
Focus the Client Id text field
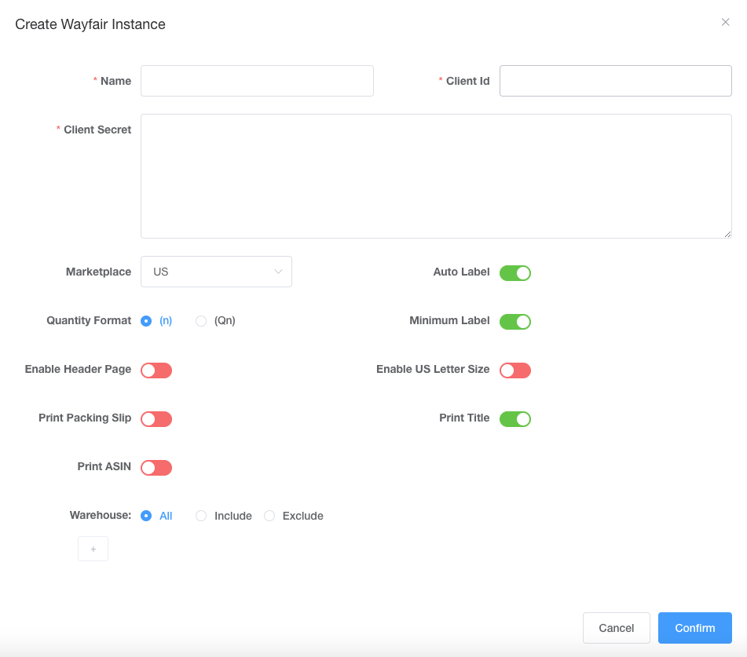(x=615, y=81)
